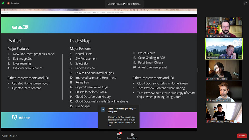249x140 pixels.
Task: Click 'Improved Learn and Help menu' item
Action: [96, 78]
